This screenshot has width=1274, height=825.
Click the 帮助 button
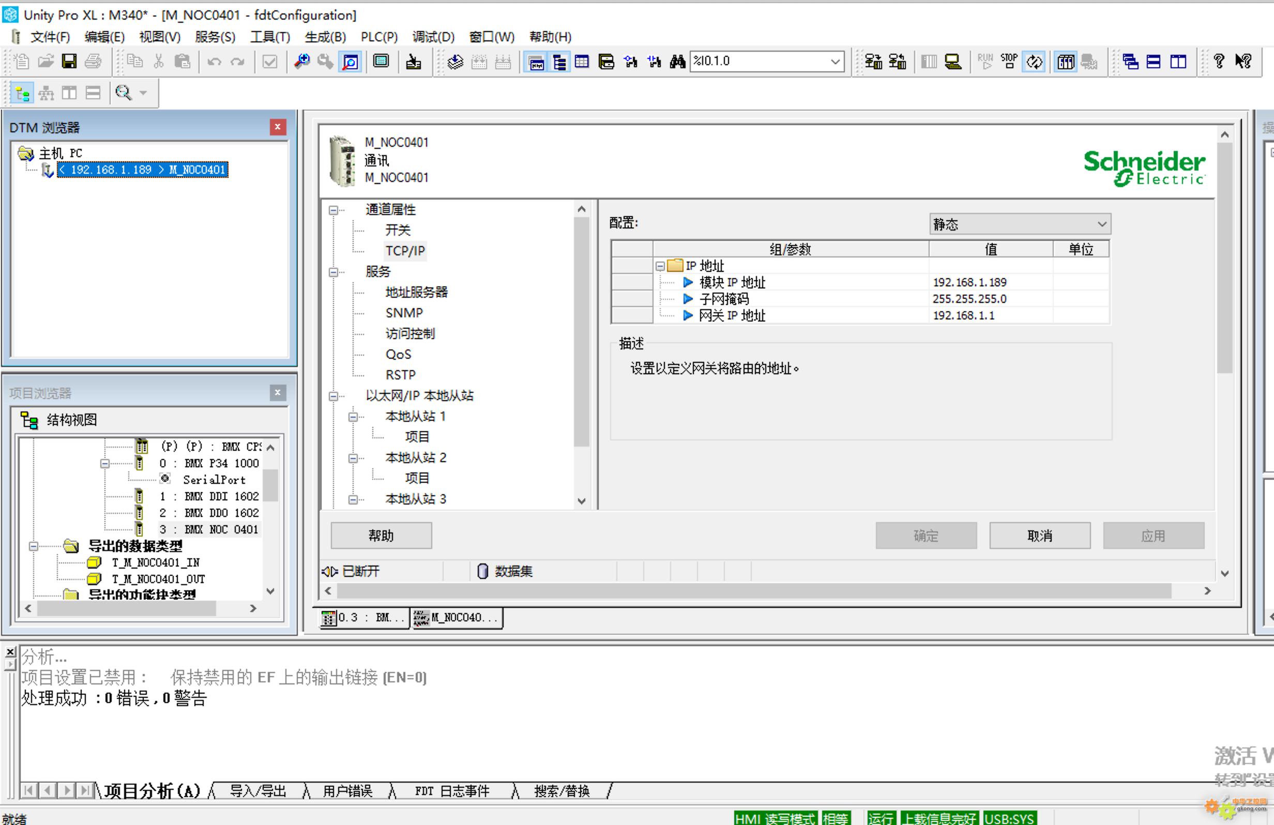click(381, 536)
